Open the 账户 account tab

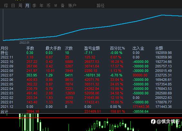[x=72, y=5]
